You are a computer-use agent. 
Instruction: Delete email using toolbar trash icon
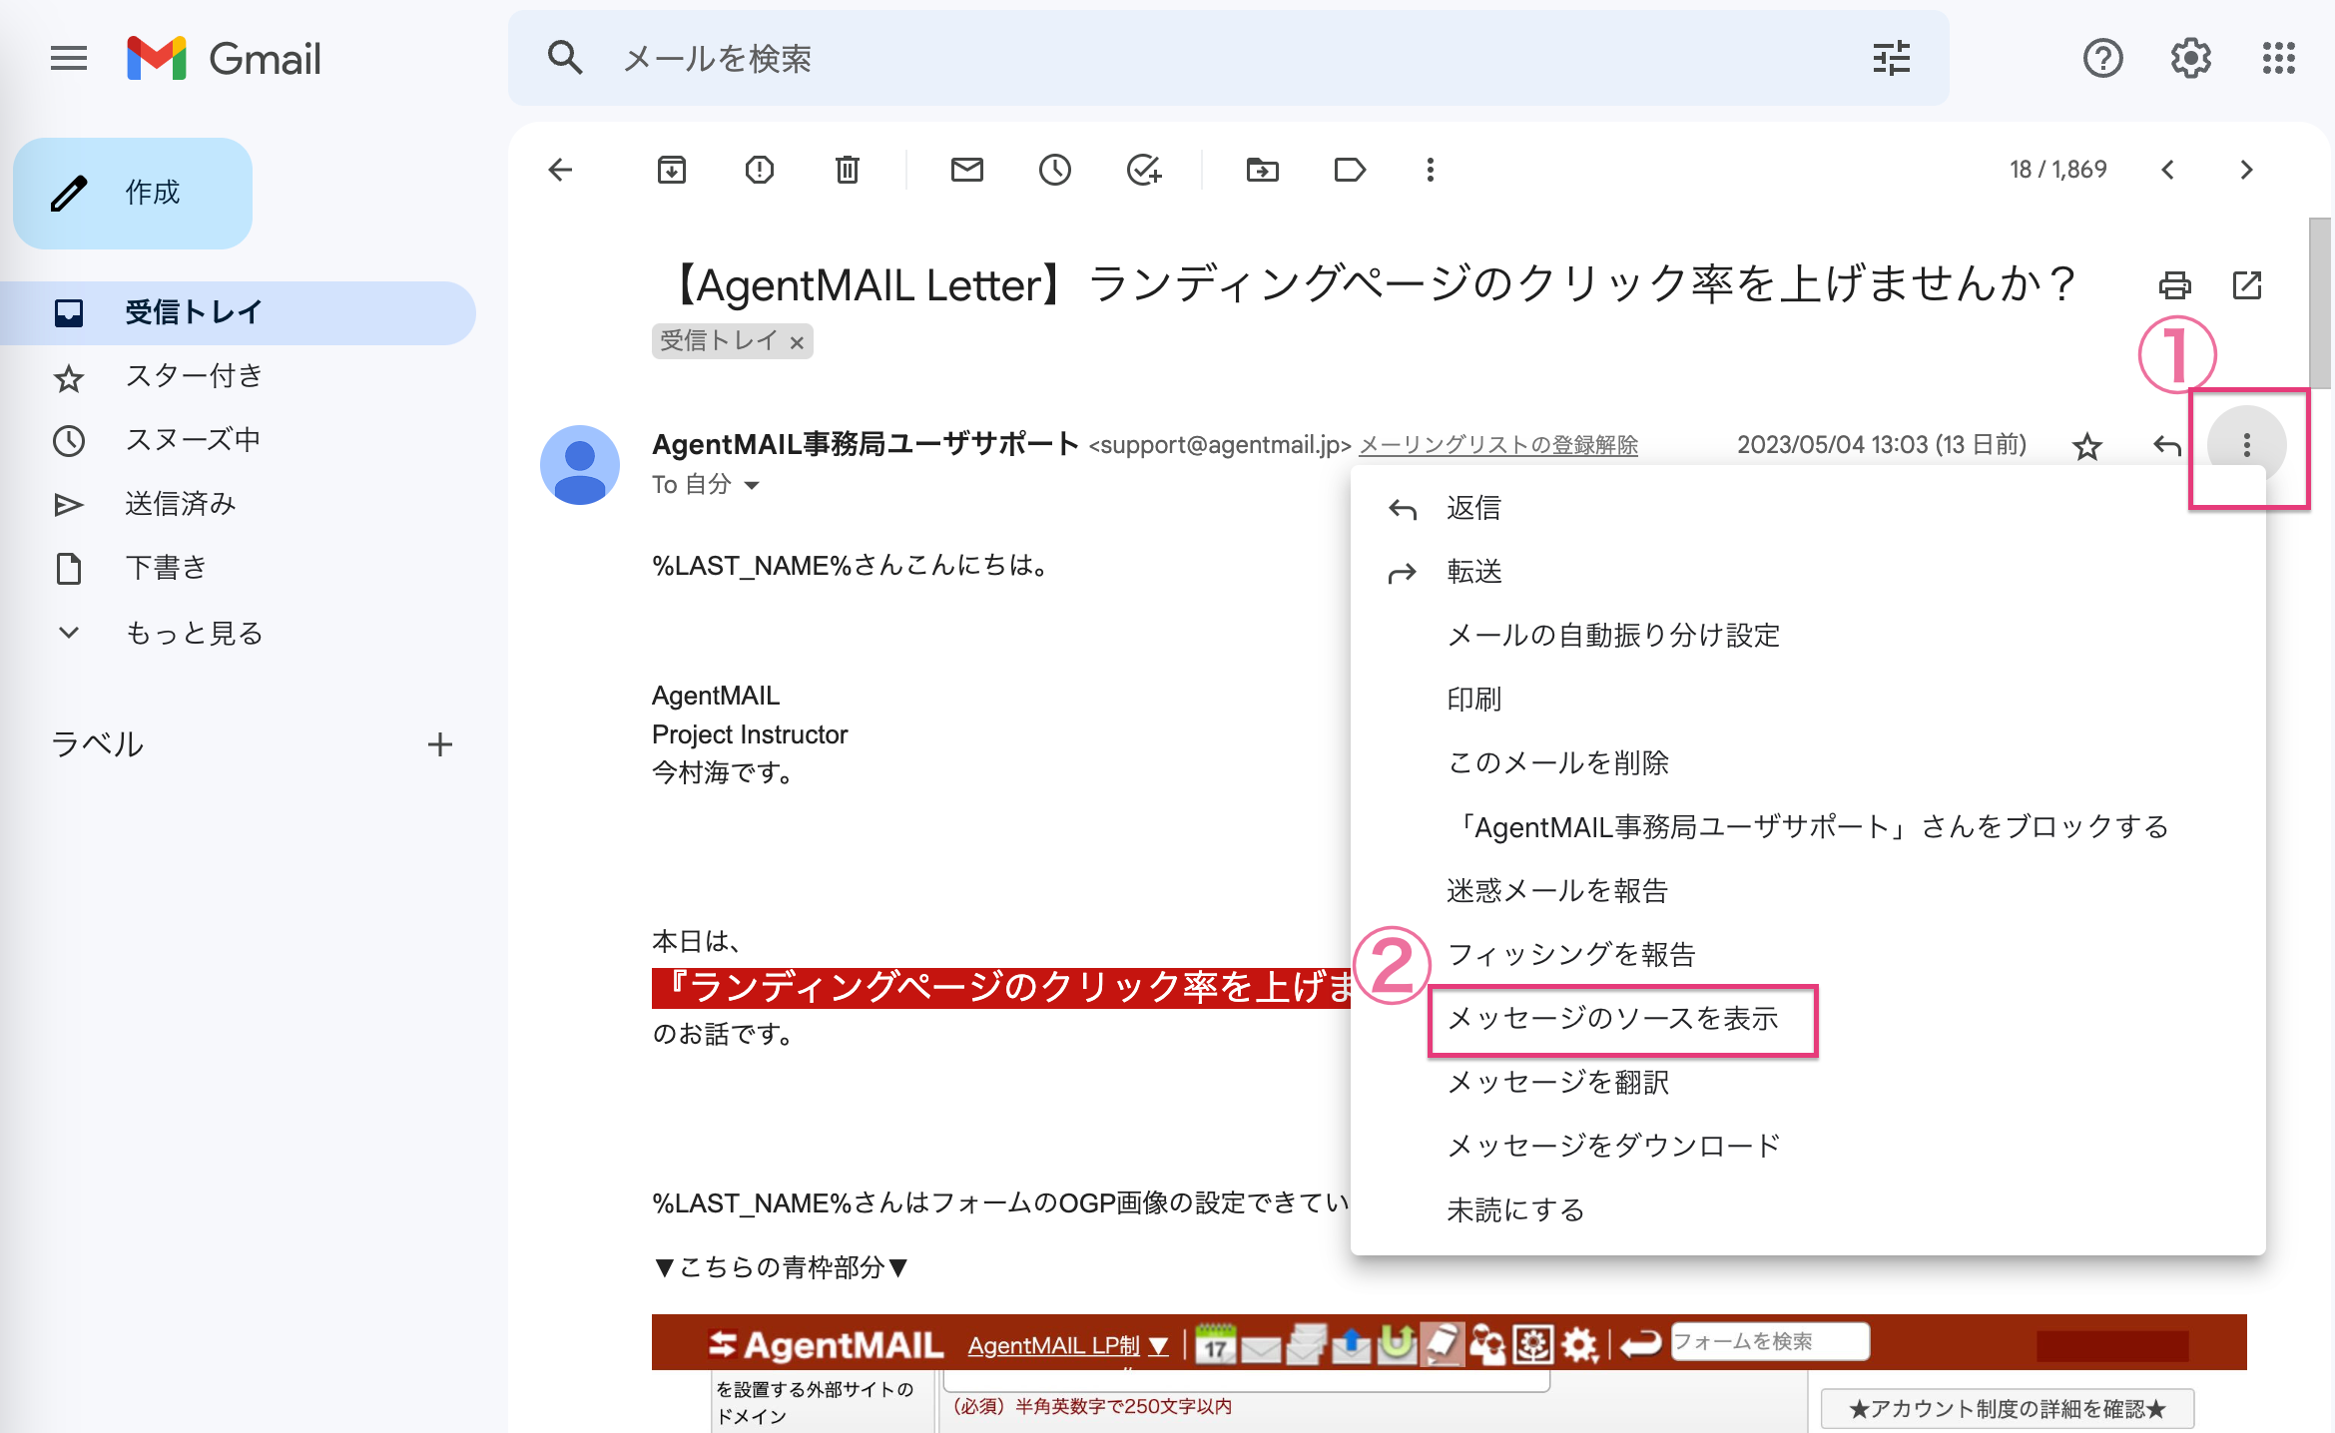coord(847,170)
